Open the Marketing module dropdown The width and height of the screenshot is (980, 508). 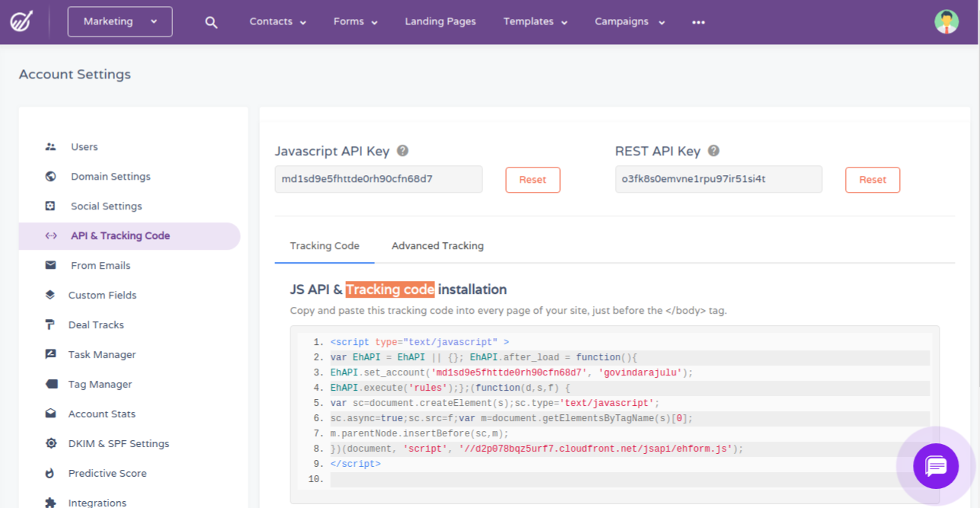click(x=120, y=21)
